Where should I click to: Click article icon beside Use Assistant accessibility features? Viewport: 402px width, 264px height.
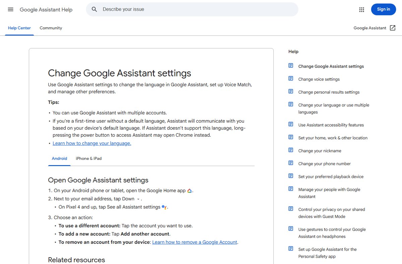291,124
